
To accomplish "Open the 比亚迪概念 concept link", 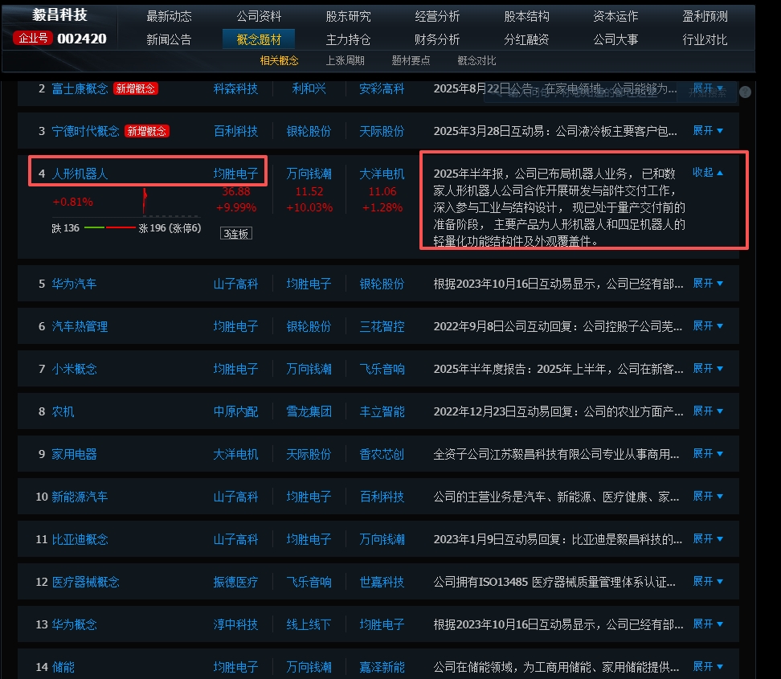I will 80,539.
